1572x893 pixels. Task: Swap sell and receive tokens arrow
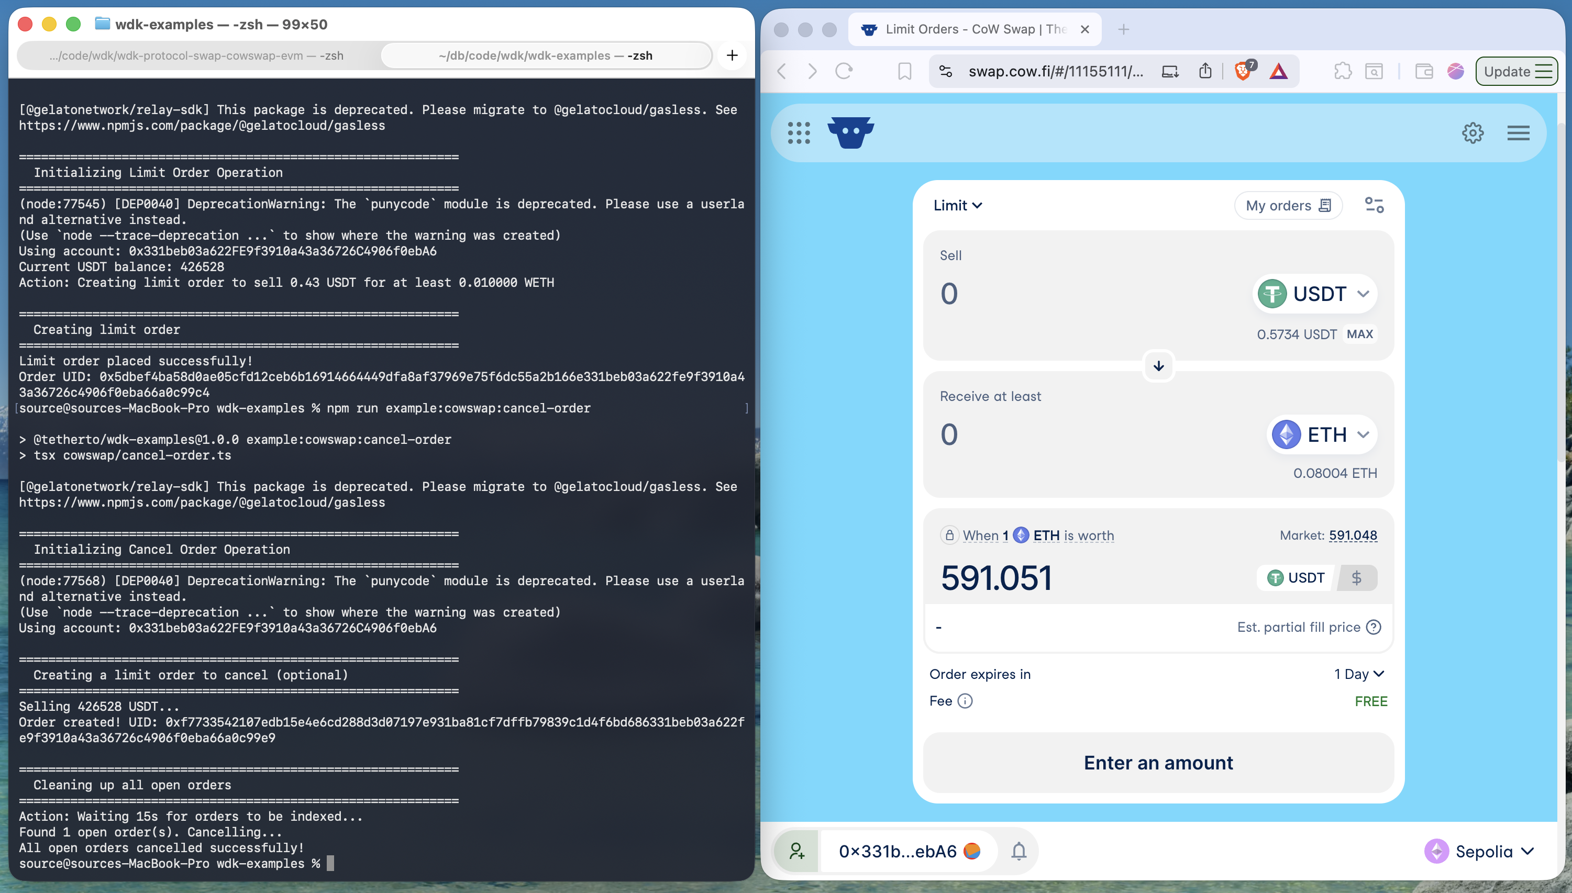coord(1158,366)
